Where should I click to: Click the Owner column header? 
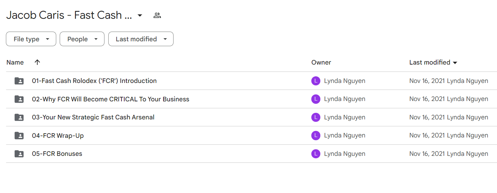[x=321, y=62]
